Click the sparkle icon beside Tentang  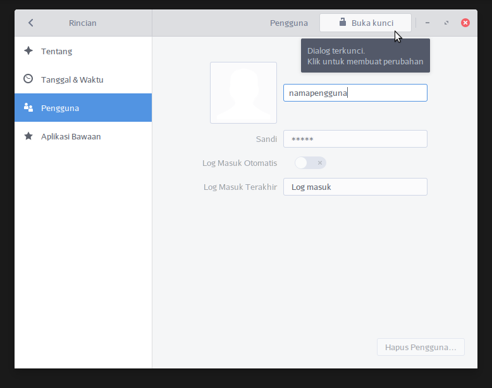point(28,51)
